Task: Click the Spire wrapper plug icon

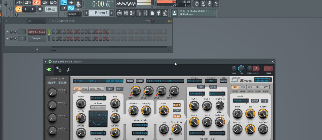Action: pos(49,70)
